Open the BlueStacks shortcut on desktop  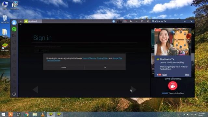[5, 47]
